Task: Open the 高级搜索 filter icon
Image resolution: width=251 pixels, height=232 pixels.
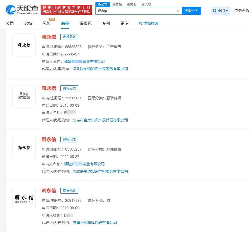Action: 141,24
